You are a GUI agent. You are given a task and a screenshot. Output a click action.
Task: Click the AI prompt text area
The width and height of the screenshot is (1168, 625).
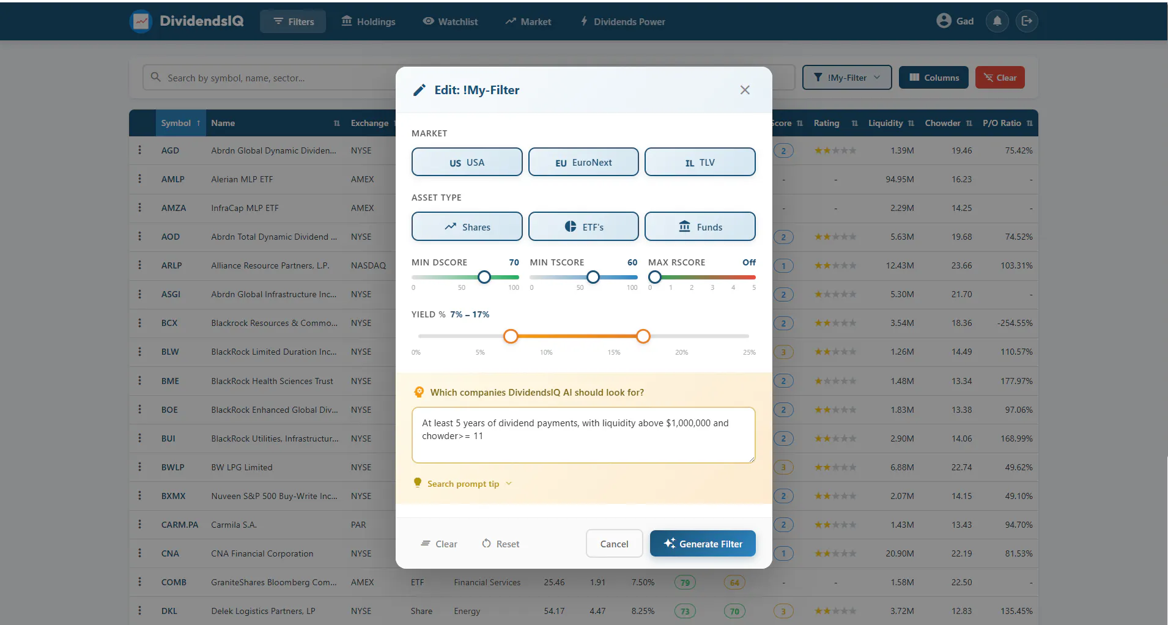tap(583, 435)
